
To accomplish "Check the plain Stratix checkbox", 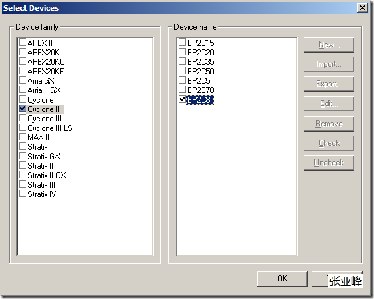I will [22, 146].
